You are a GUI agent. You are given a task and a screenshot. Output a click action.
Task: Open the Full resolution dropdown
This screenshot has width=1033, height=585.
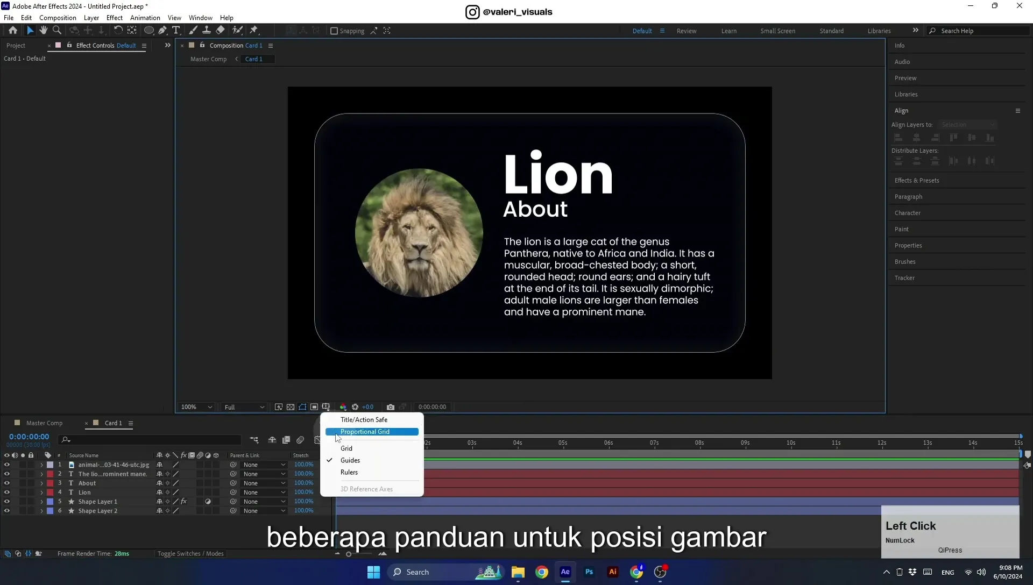pos(244,407)
